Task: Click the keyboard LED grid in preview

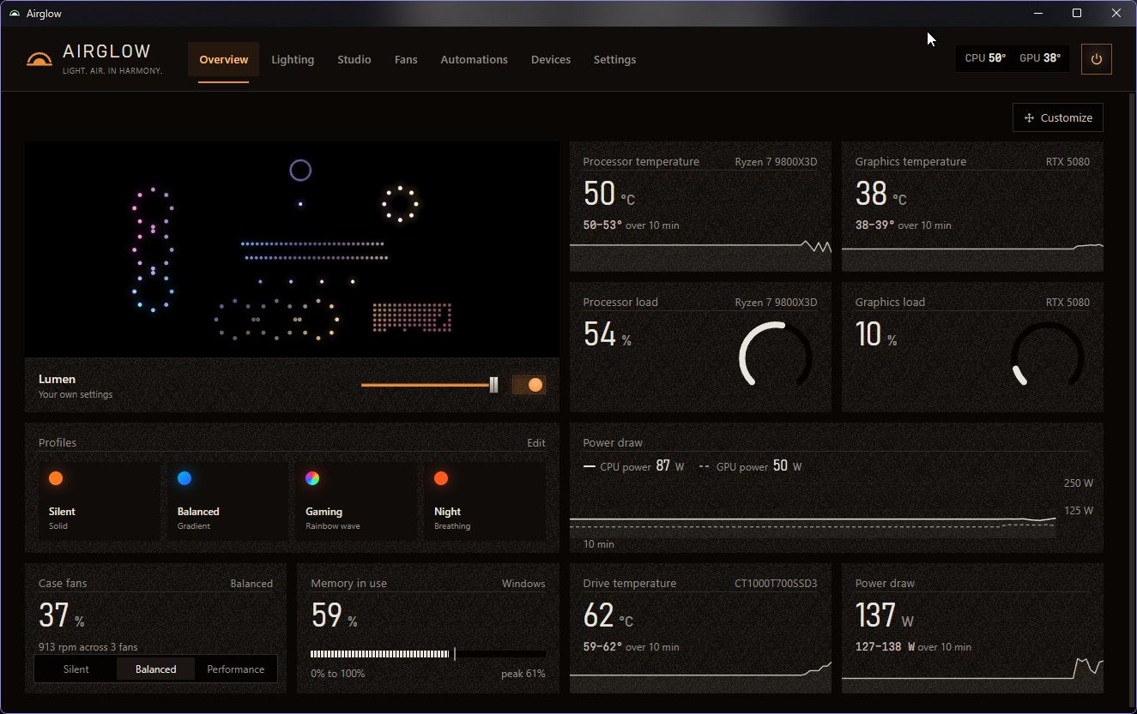Action: pyautogui.click(x=412, y=316)
